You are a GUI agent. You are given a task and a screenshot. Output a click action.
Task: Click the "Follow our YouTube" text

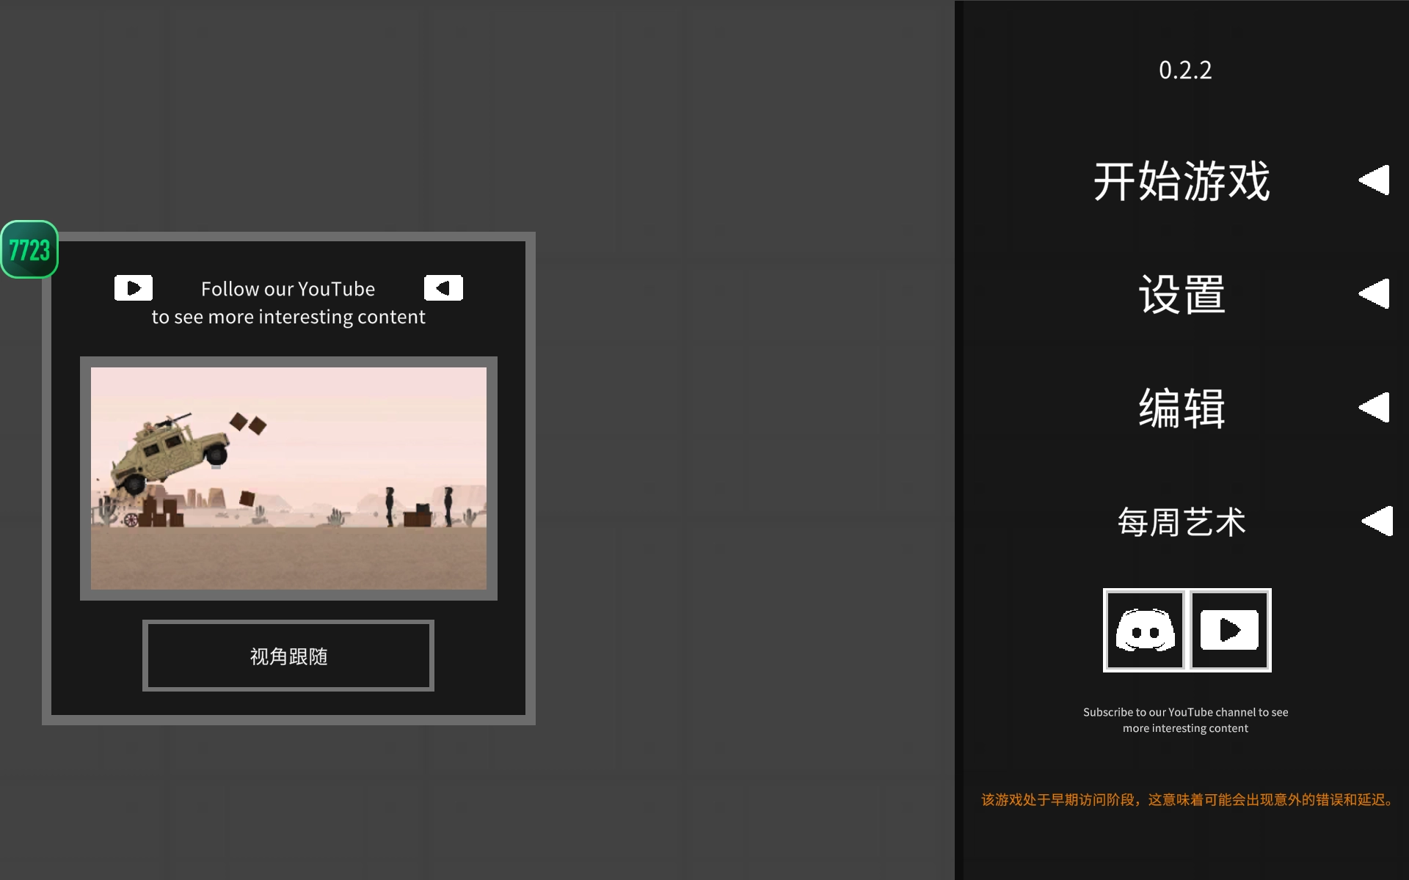pyautogui.click(x=288, y=289)
